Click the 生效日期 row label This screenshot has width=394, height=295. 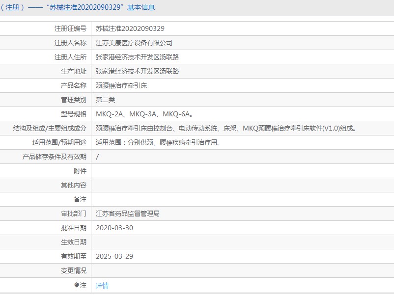click(x=74, y=242)
